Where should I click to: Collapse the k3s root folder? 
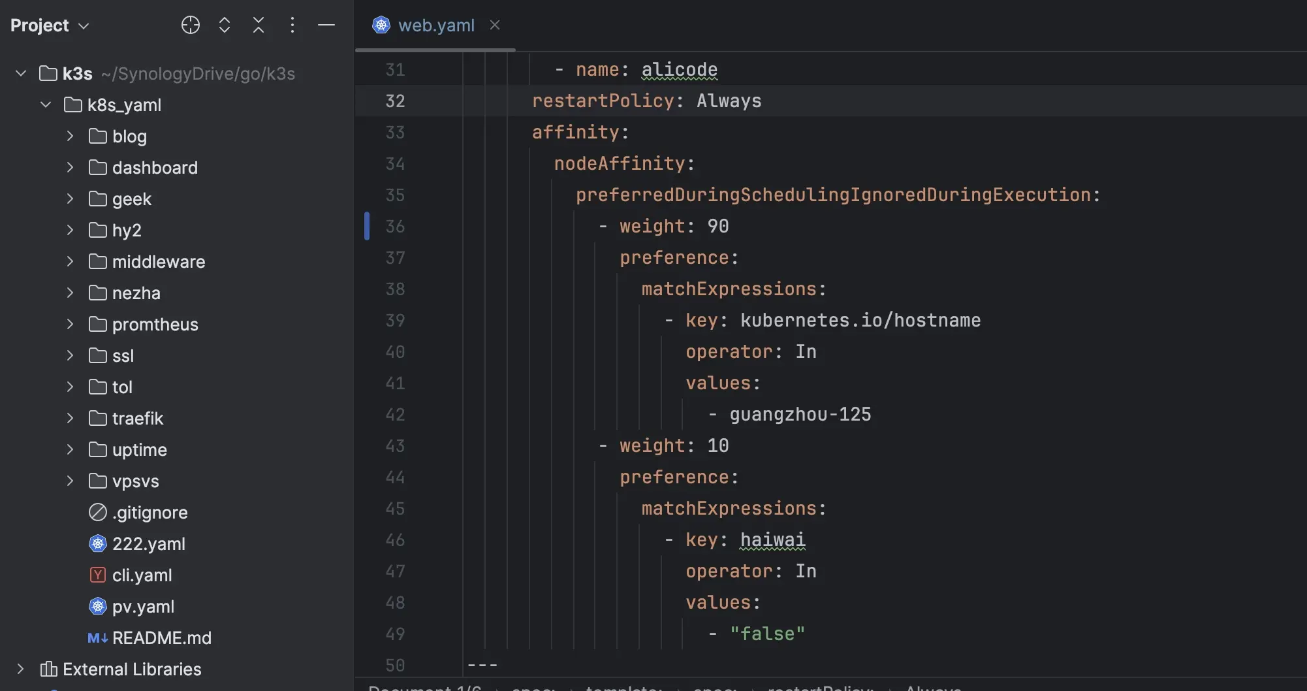pyautogui.click(x=21, y=73)
